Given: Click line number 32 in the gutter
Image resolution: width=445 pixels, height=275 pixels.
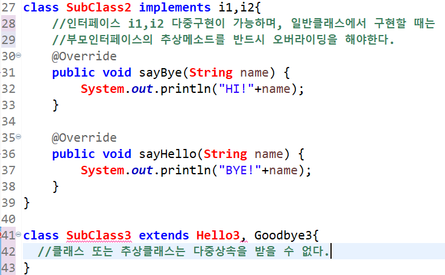Looking at the screenshot, I should pos(8,89).
